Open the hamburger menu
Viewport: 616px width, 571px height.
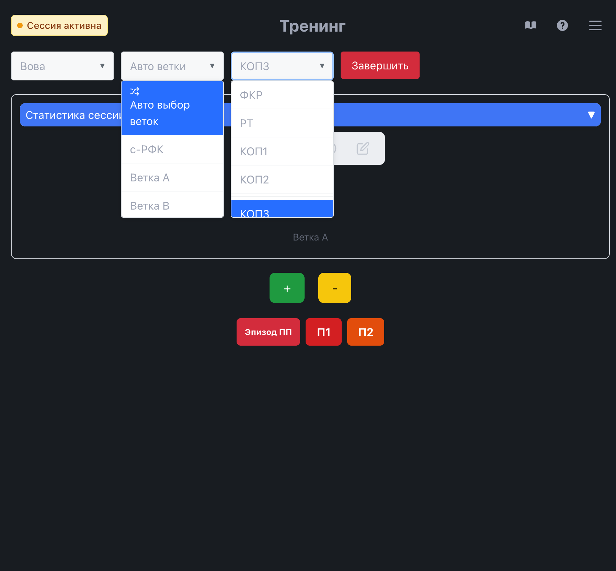tap(595, 25)
